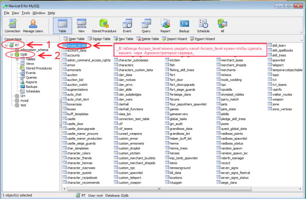Select the Table object view
The width and height of the screenshot is (306, 199).
62,26
